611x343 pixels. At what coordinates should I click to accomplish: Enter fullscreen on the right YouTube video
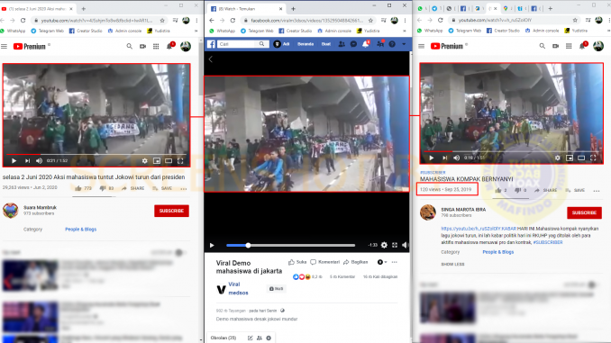tap(593, 158)
